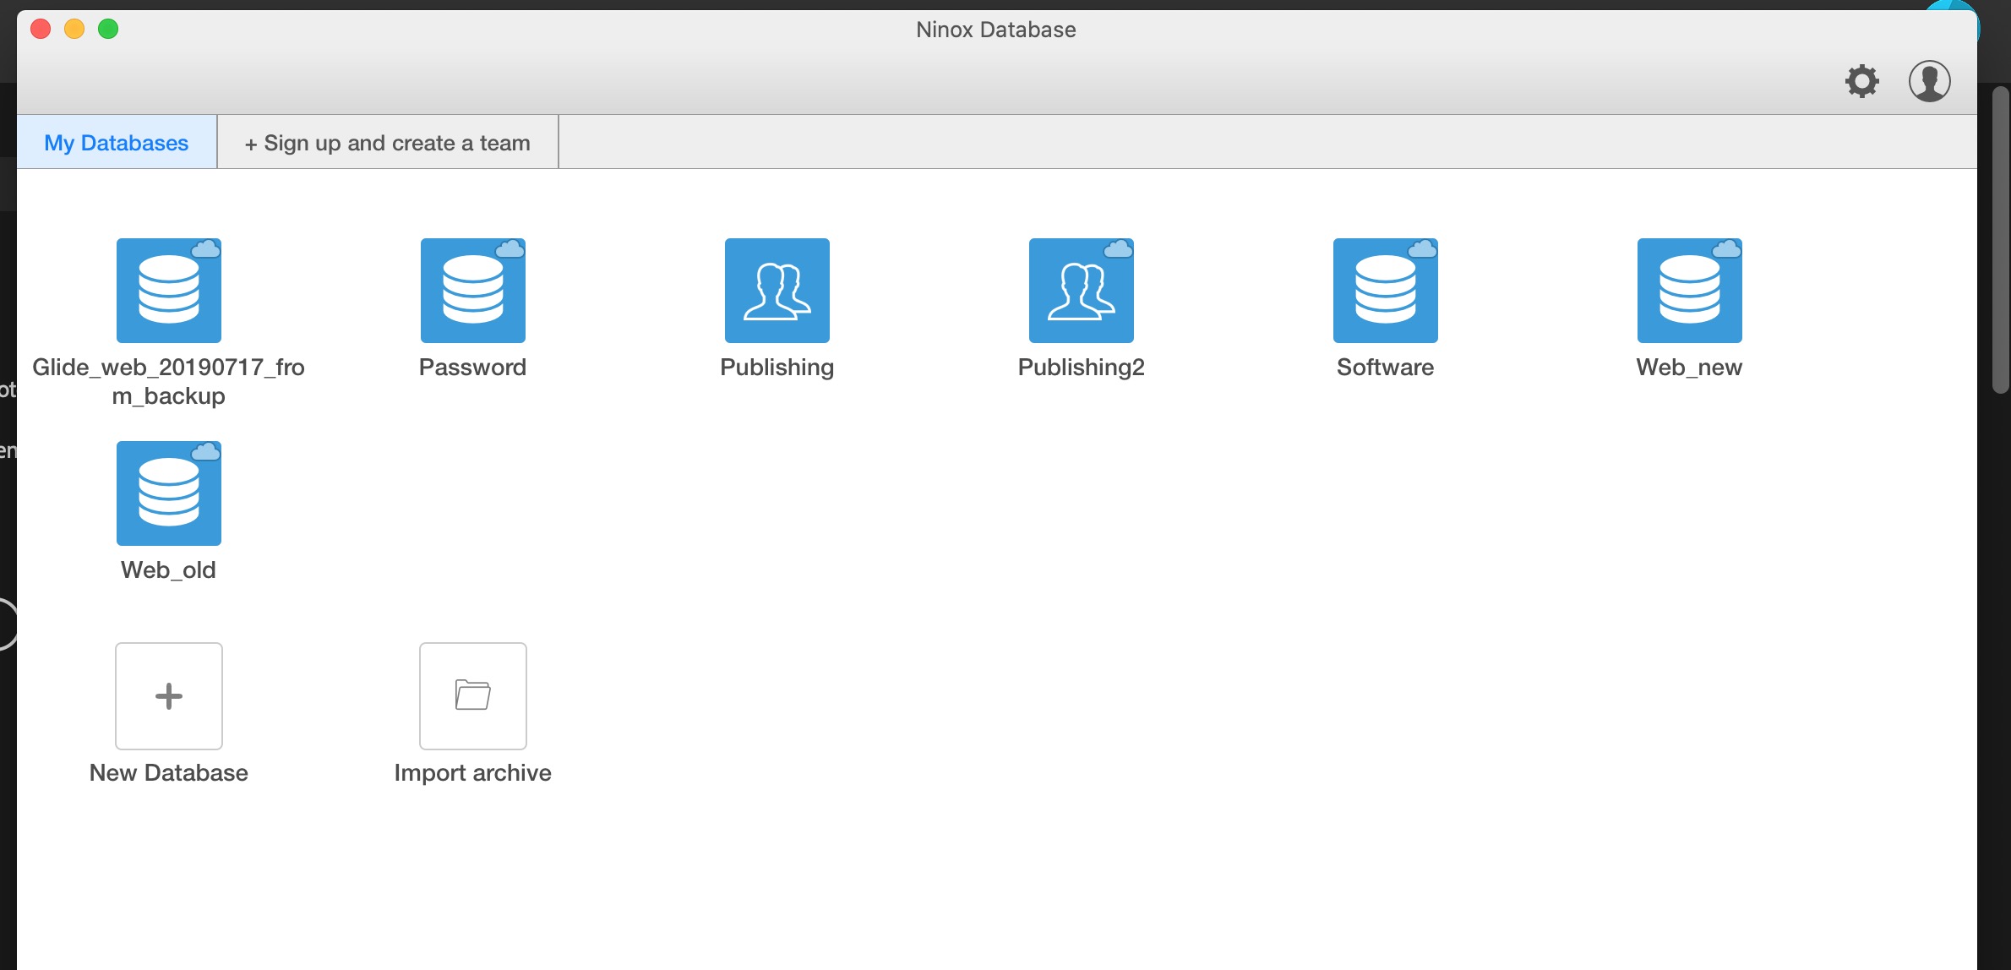Click the plus New Database tile

(x=169, y=696)
